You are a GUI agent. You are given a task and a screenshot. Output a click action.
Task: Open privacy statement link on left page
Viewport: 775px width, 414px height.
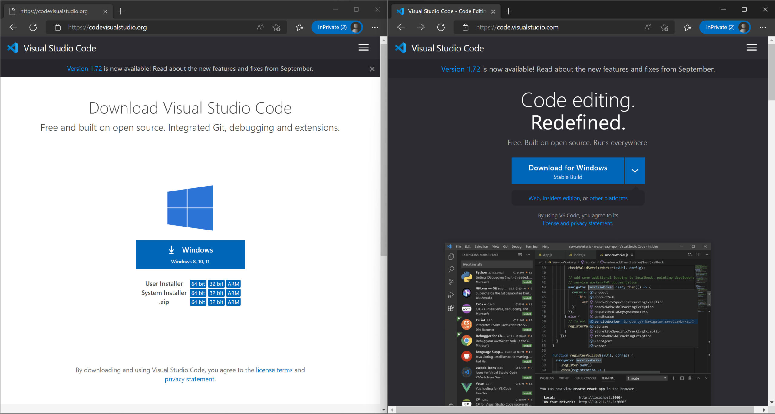point(190,379)
